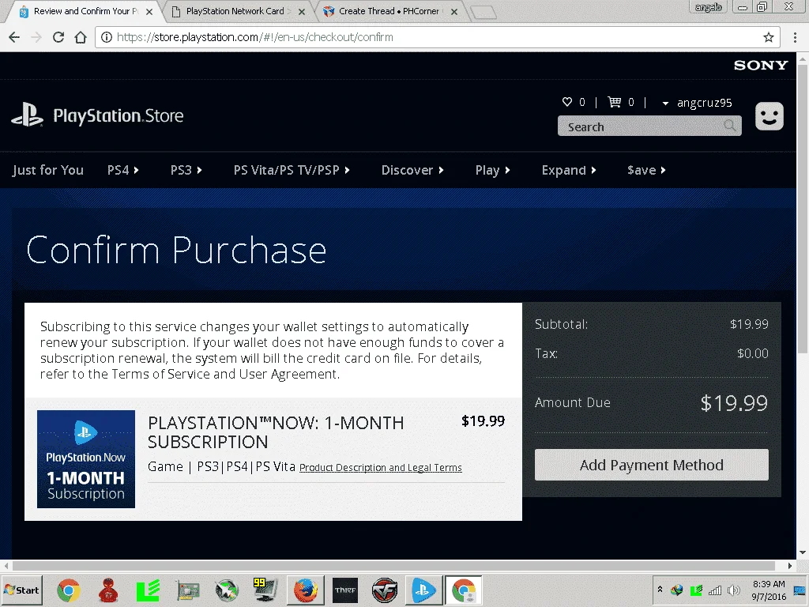The image size is (809, 607).
Task: Open the Thief game taskbar icon
Action: pyautogui.click(x=345, y=590)
